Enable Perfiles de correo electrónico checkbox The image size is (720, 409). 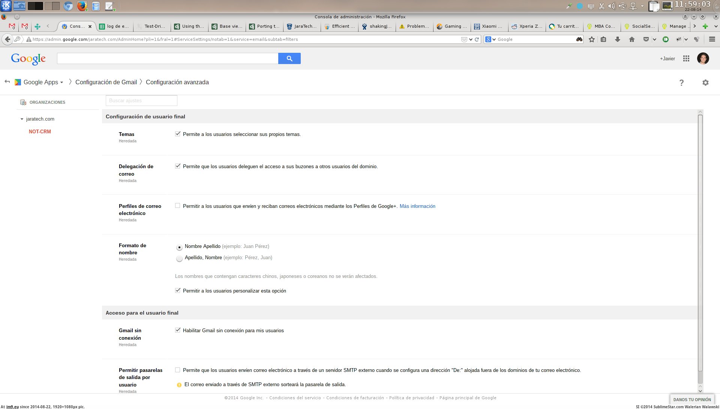178,206
